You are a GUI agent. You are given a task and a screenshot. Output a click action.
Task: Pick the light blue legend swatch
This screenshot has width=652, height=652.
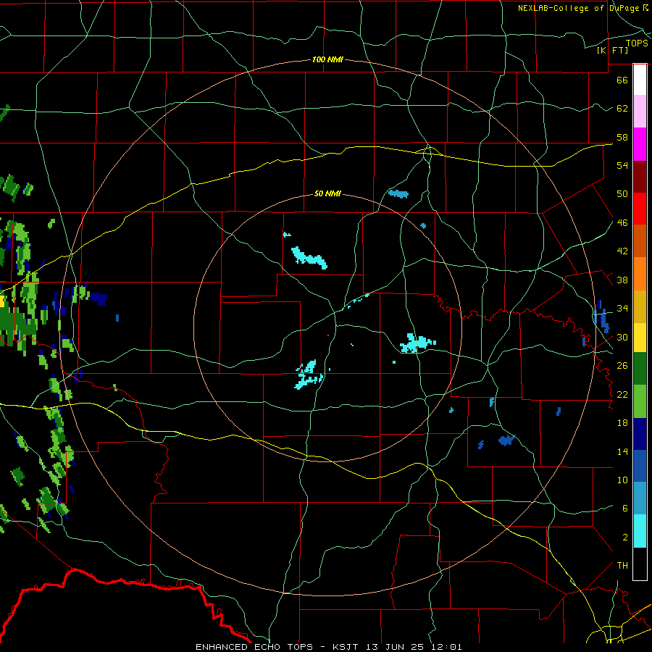click(640, 498)
